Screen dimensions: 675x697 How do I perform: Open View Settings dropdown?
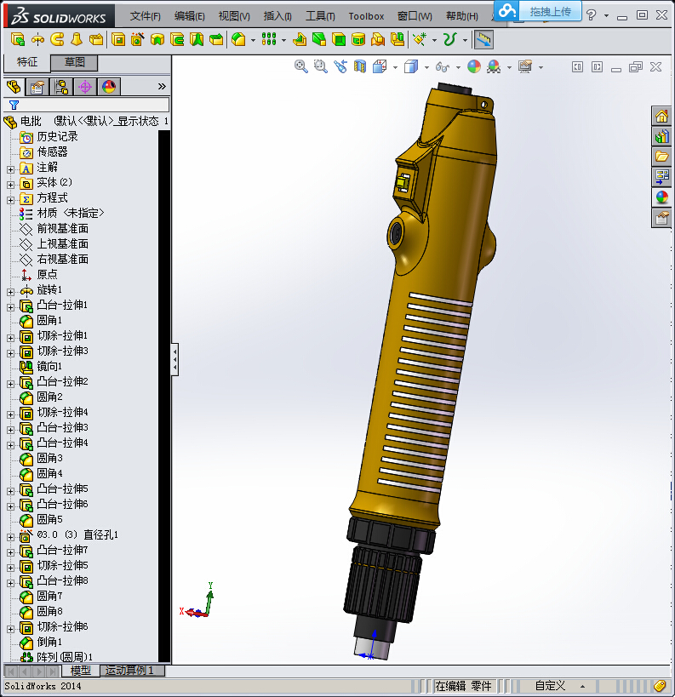tap(541, 67)
